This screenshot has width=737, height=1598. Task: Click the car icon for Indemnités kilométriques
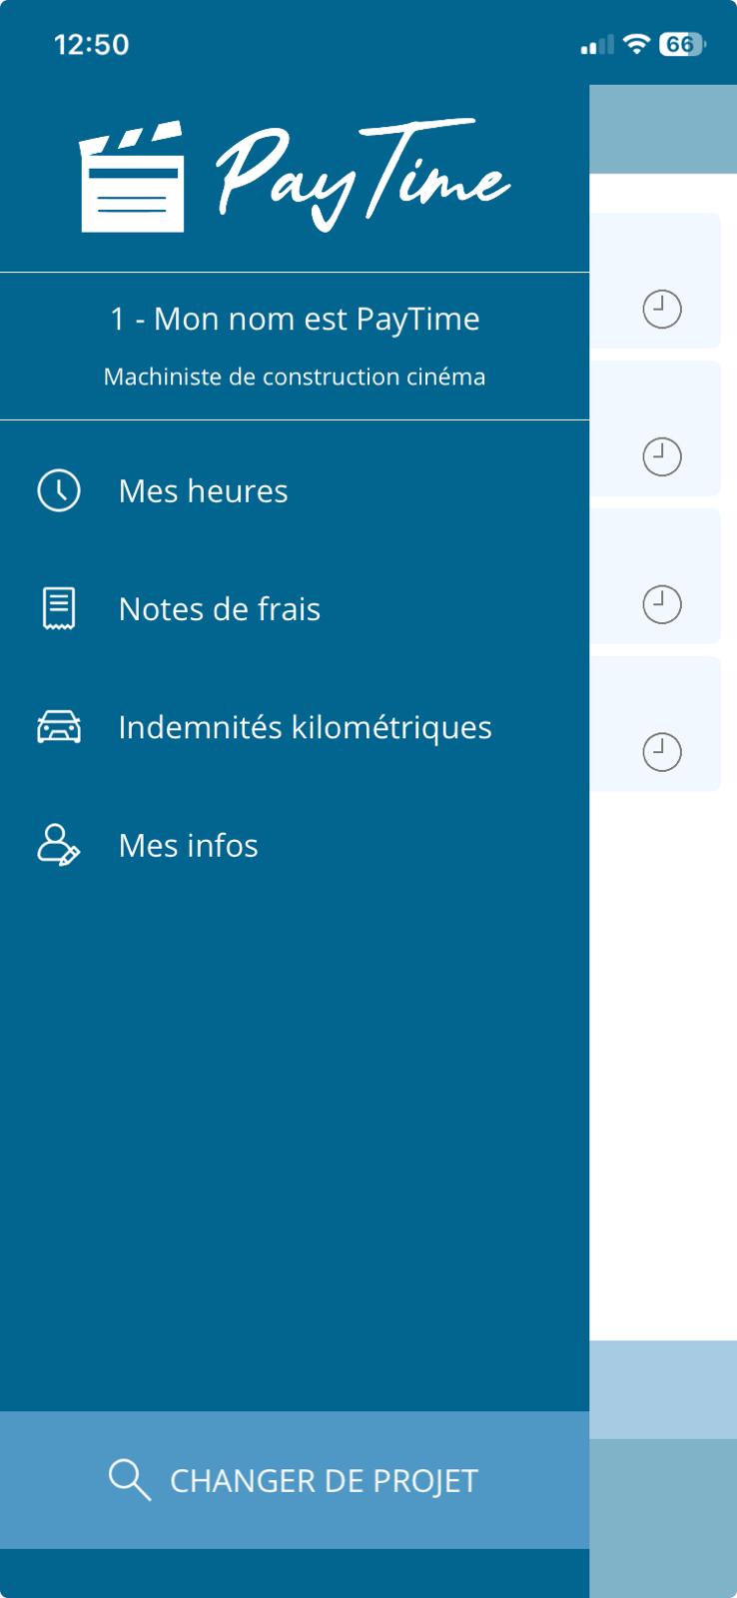click(59, 727)
